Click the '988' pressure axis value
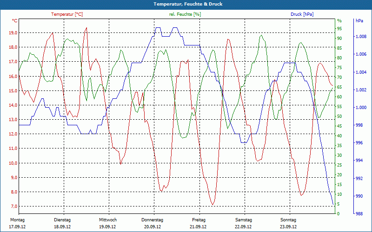 tap(359, 214)
